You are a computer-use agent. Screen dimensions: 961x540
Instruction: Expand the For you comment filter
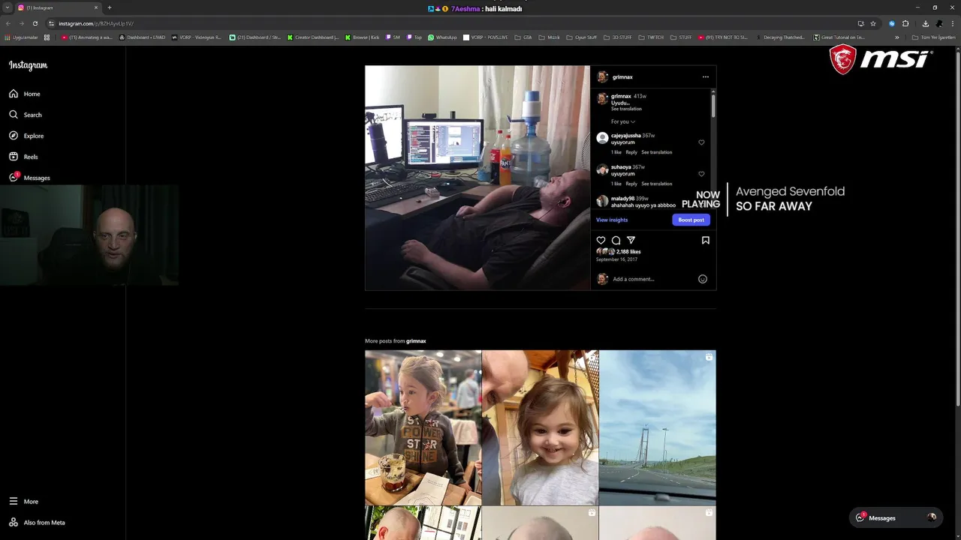click(623, 121)
